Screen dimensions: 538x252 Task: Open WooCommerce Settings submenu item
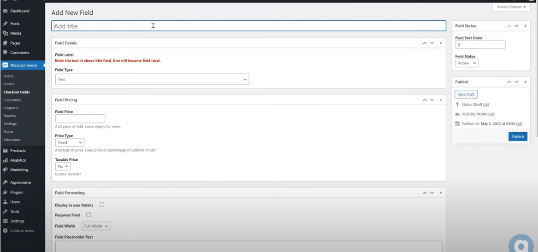[x=10, y=124]
